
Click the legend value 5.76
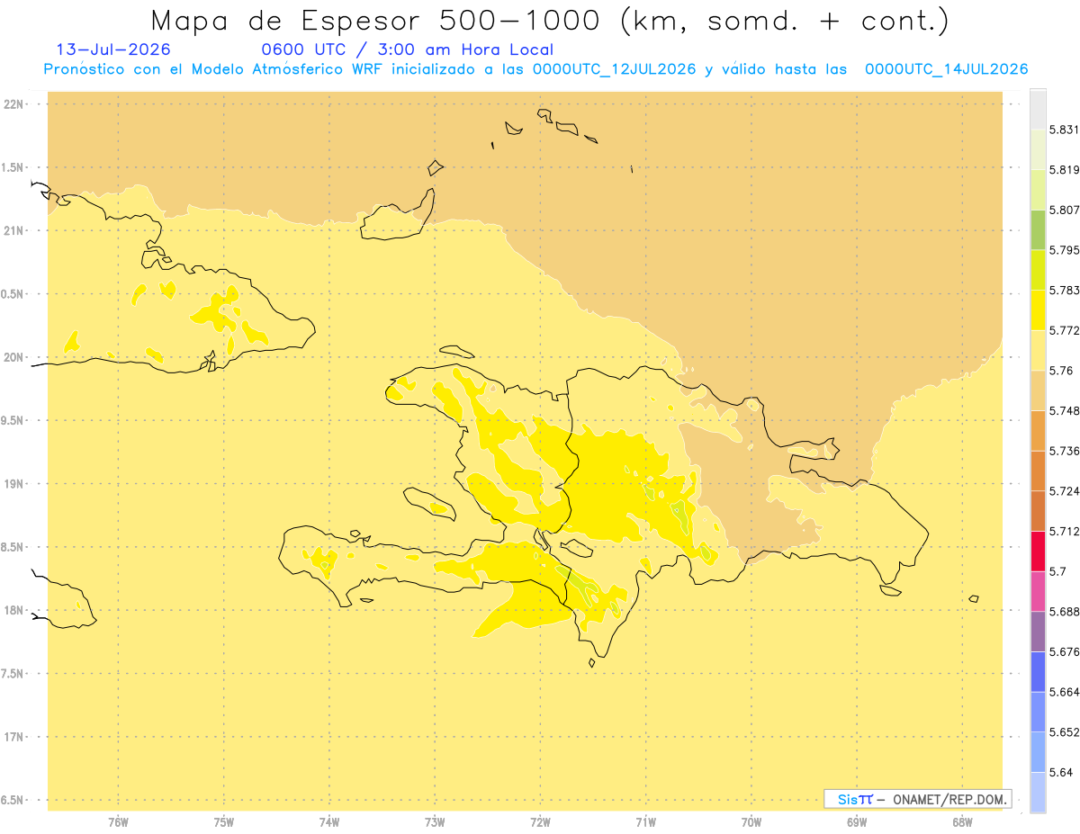(x=1060, y=371)
